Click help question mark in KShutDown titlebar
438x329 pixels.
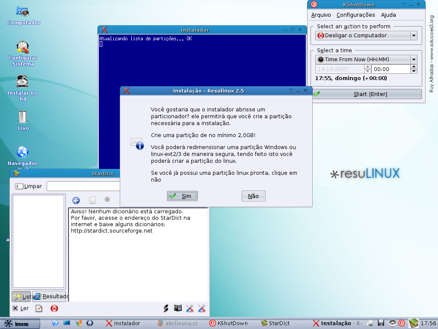tap(404, 4)
